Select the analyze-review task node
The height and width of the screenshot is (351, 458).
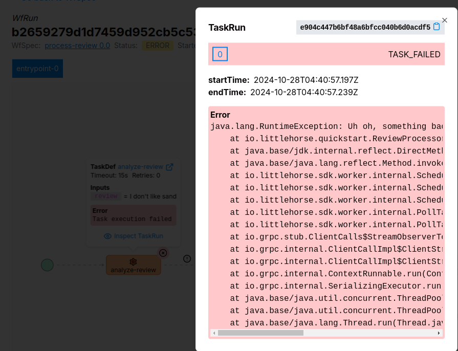click(x=133, y=269)
